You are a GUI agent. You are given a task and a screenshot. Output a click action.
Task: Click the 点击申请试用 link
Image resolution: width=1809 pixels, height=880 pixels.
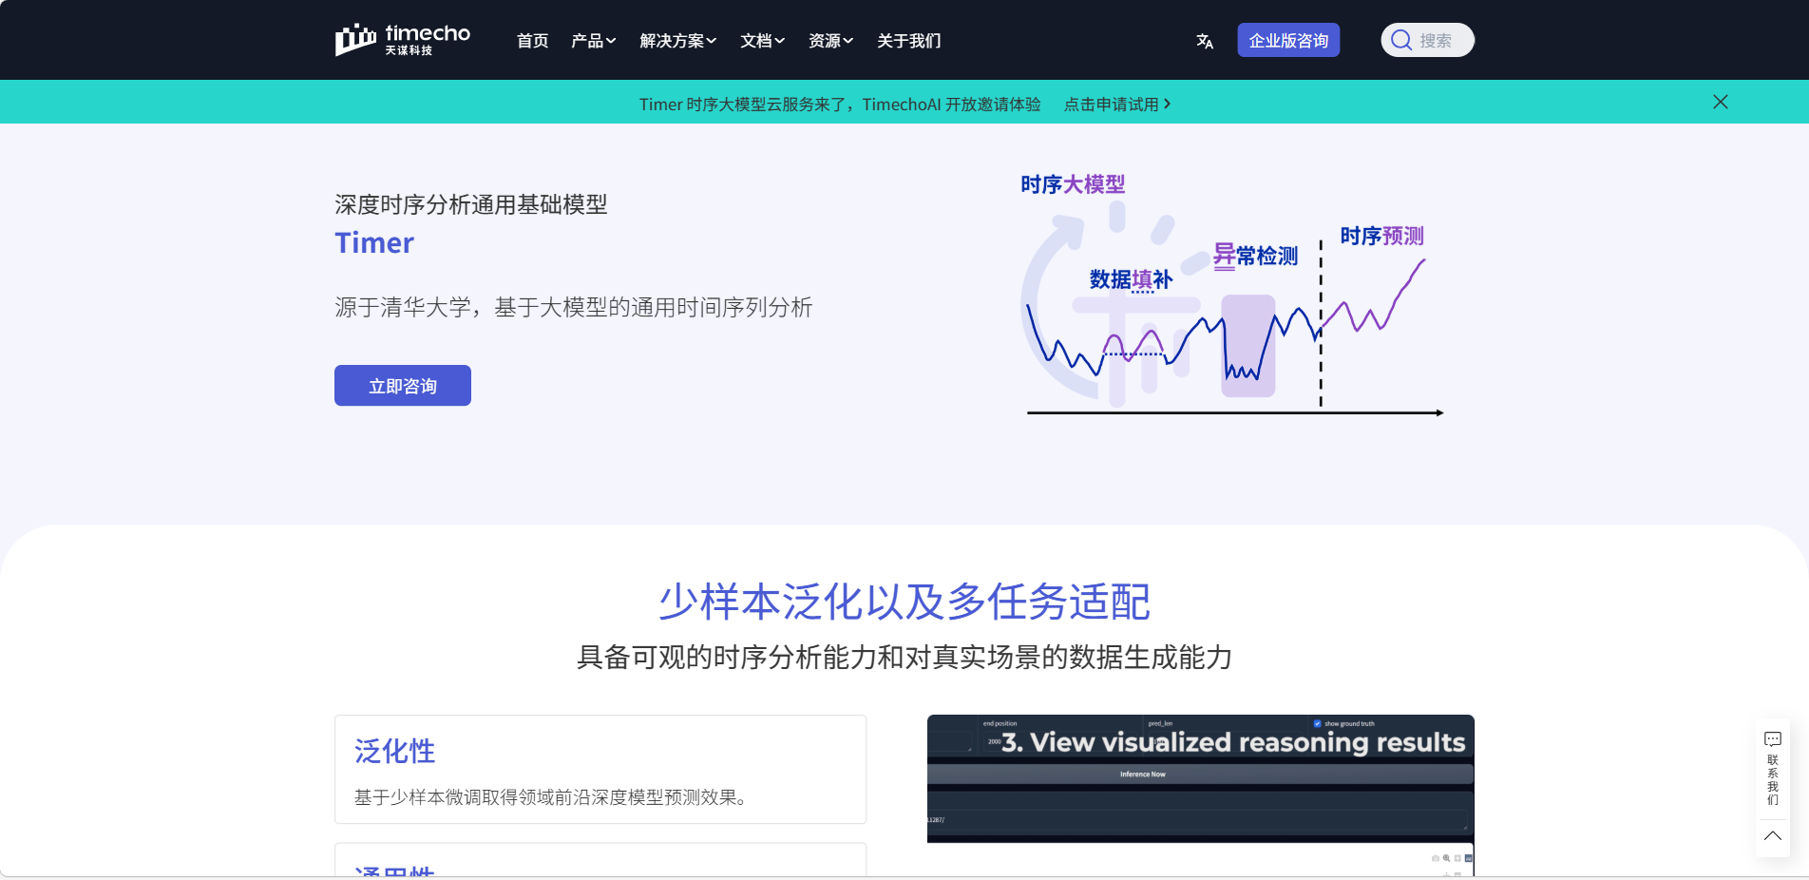pyautogui.click(x=1117, y=105)
